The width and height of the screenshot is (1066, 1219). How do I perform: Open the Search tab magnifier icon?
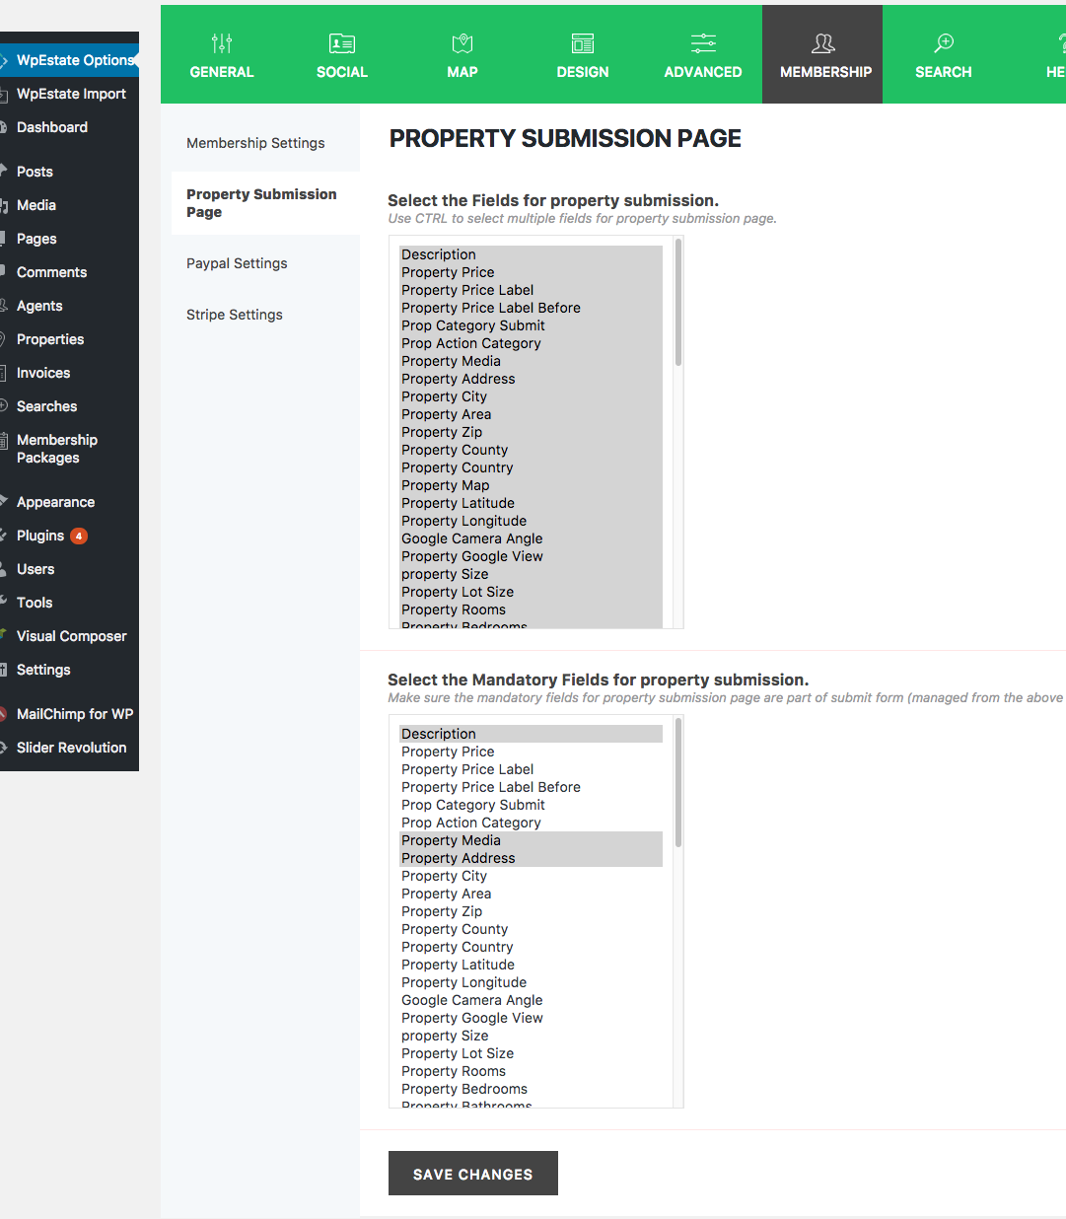click(x=943, y=43)
